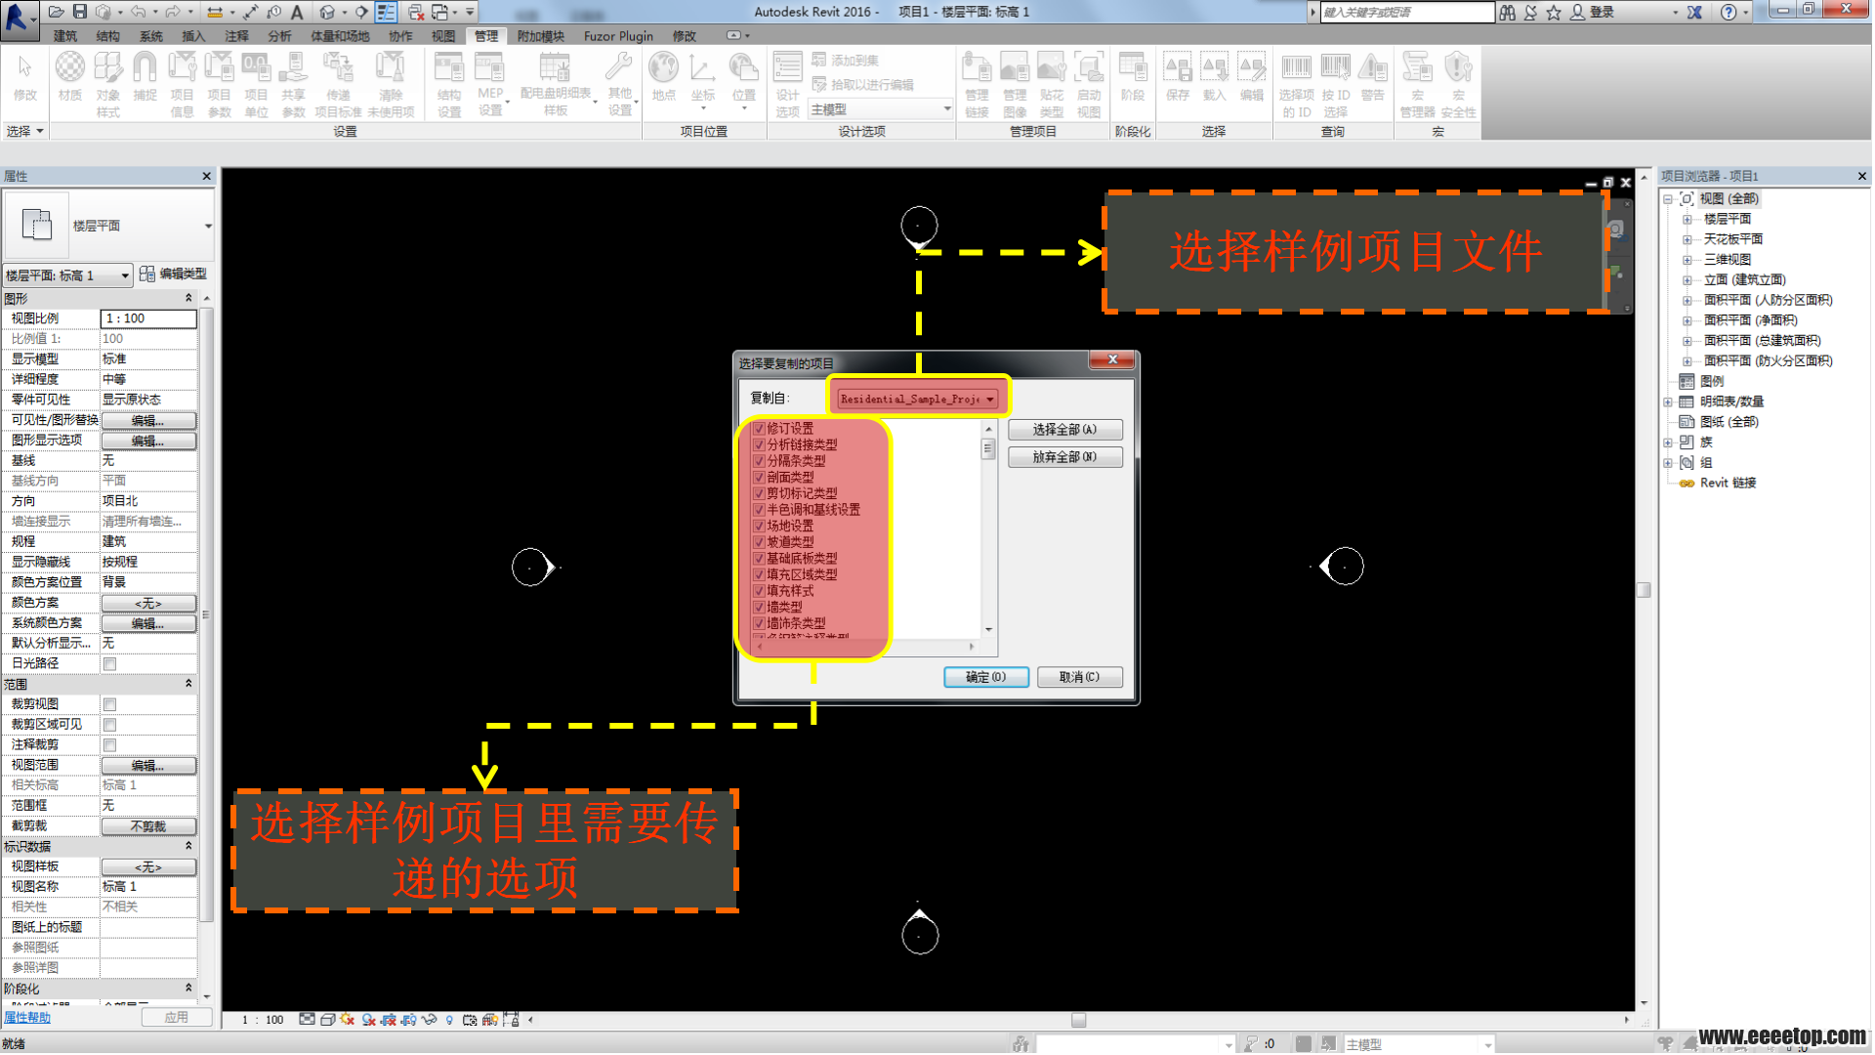This screenshot has width=1875, height=1055.
Task: Switch to Fuzor Plugin tab
Action: pyautogui.click(x=618, y=36)
